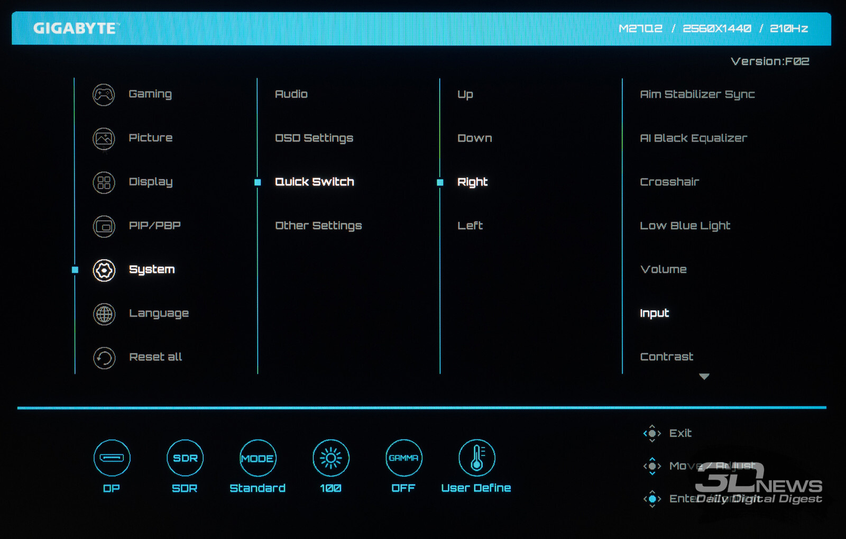Select Low Blue Light function
This screenshot has width=846, height=539.
coord(685,226)
